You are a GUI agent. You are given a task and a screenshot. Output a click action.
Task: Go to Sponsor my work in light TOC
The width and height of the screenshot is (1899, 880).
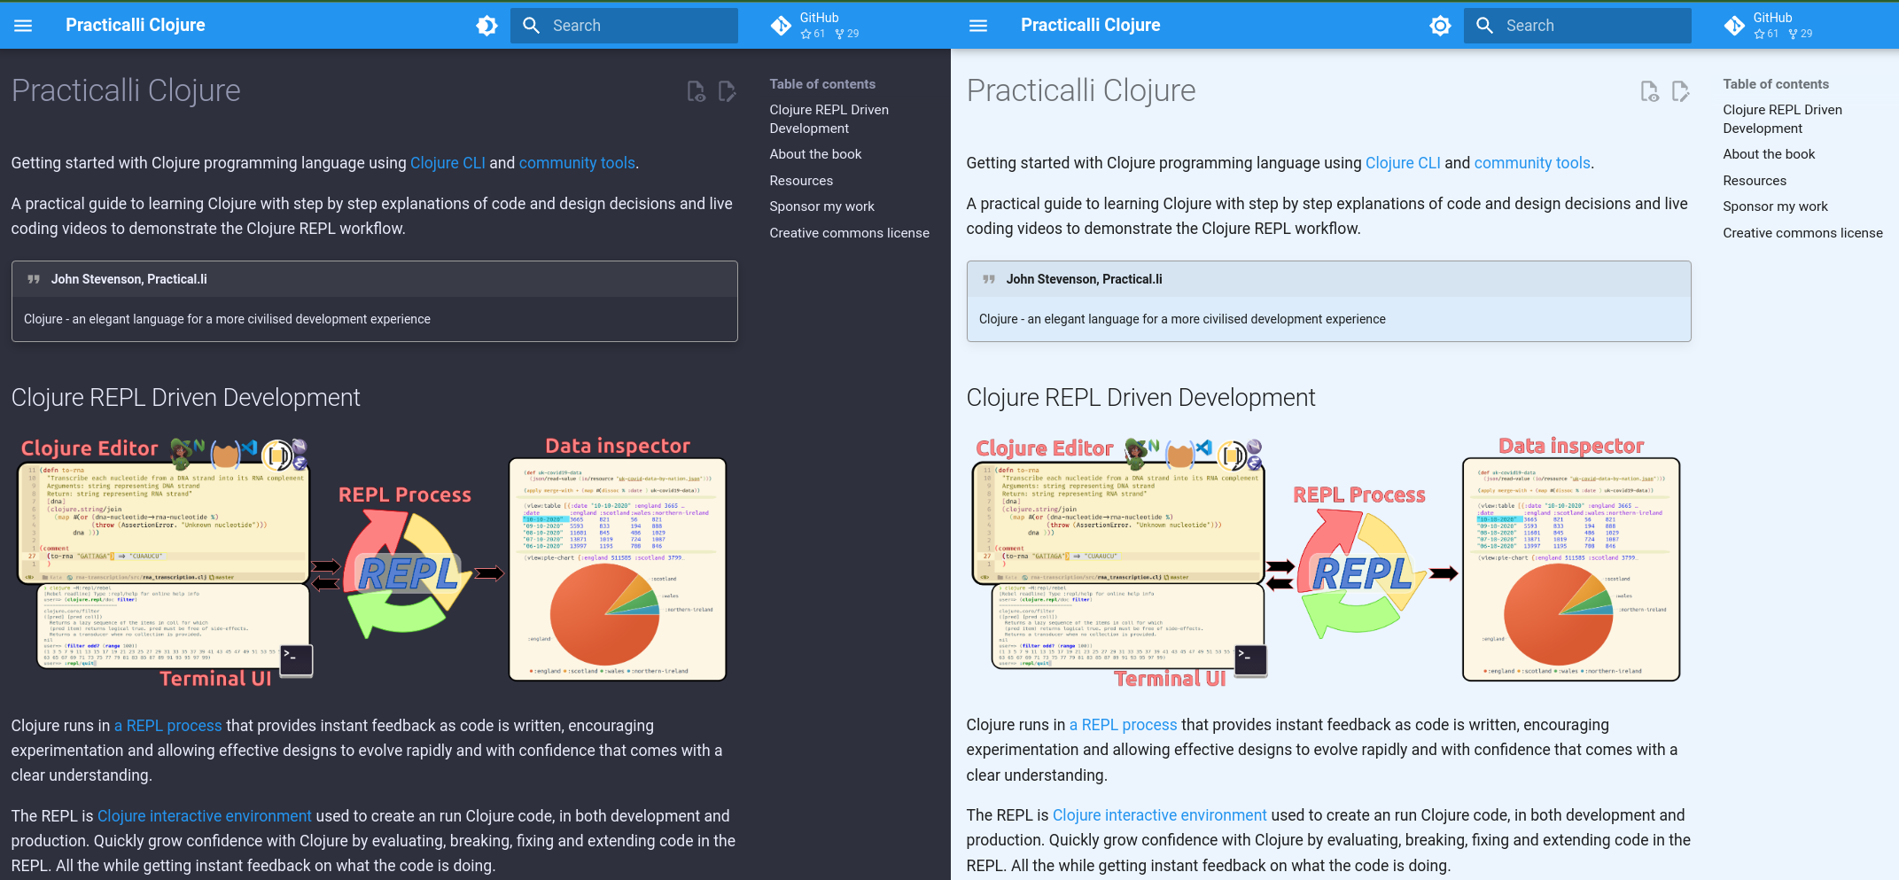point(1775,206)
